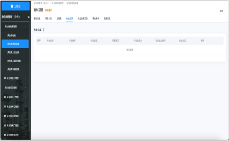This screenshot has height=141, width=229.
Task: Click the pin icon beside 承包商开工管理
Action: (x=5, y=107)
